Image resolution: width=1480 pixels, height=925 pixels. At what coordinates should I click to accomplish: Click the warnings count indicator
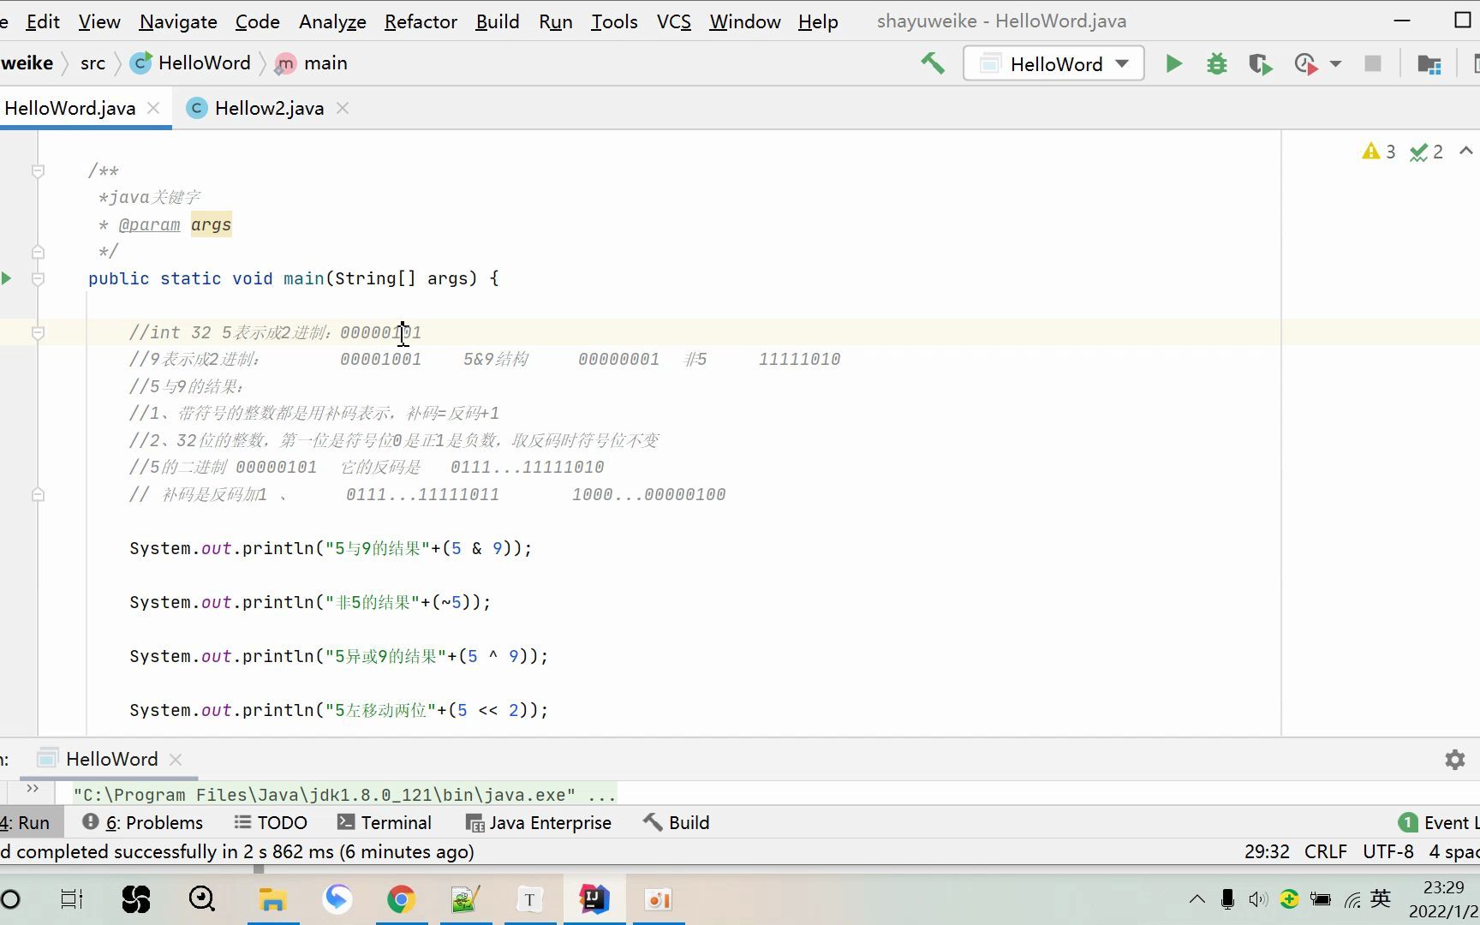(x=1379, y=152)
